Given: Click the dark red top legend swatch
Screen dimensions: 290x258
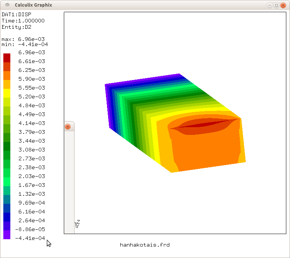Looking at the screenshot, I should (x=7, y=58).
